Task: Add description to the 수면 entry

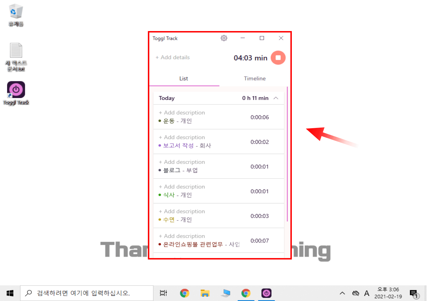Action: point(182,211)
